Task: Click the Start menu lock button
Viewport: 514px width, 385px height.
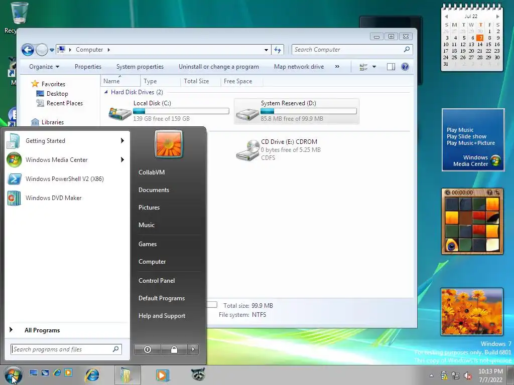Action: tap(174, 349)
